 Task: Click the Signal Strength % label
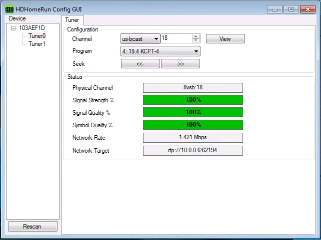[x=93, y=100]
